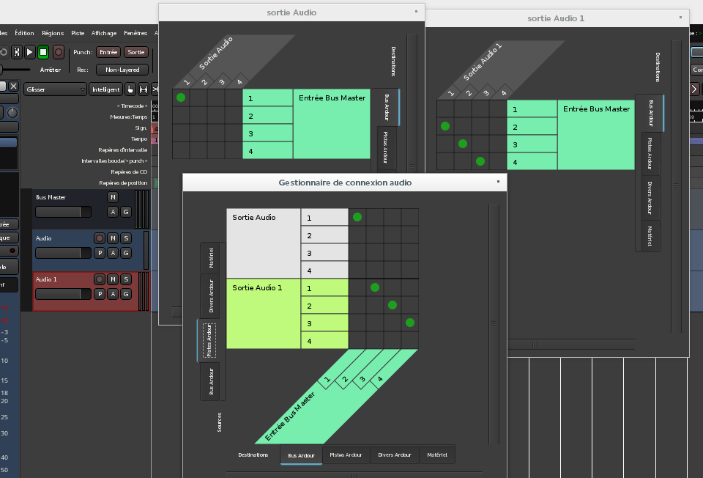This screenshot has width=703, height=478.
Task: Click Entrée Bus Master label in sortie Audio window
Action: tap(332, 124)
